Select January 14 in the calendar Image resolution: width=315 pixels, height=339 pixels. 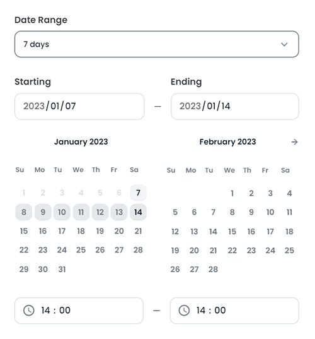(139, 212)
